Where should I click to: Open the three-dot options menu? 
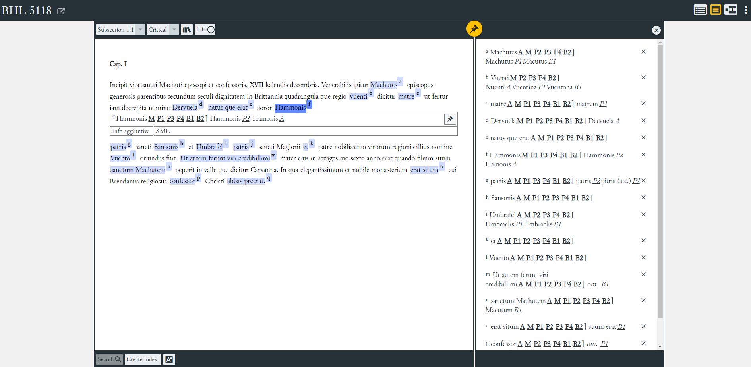(746, 10)
